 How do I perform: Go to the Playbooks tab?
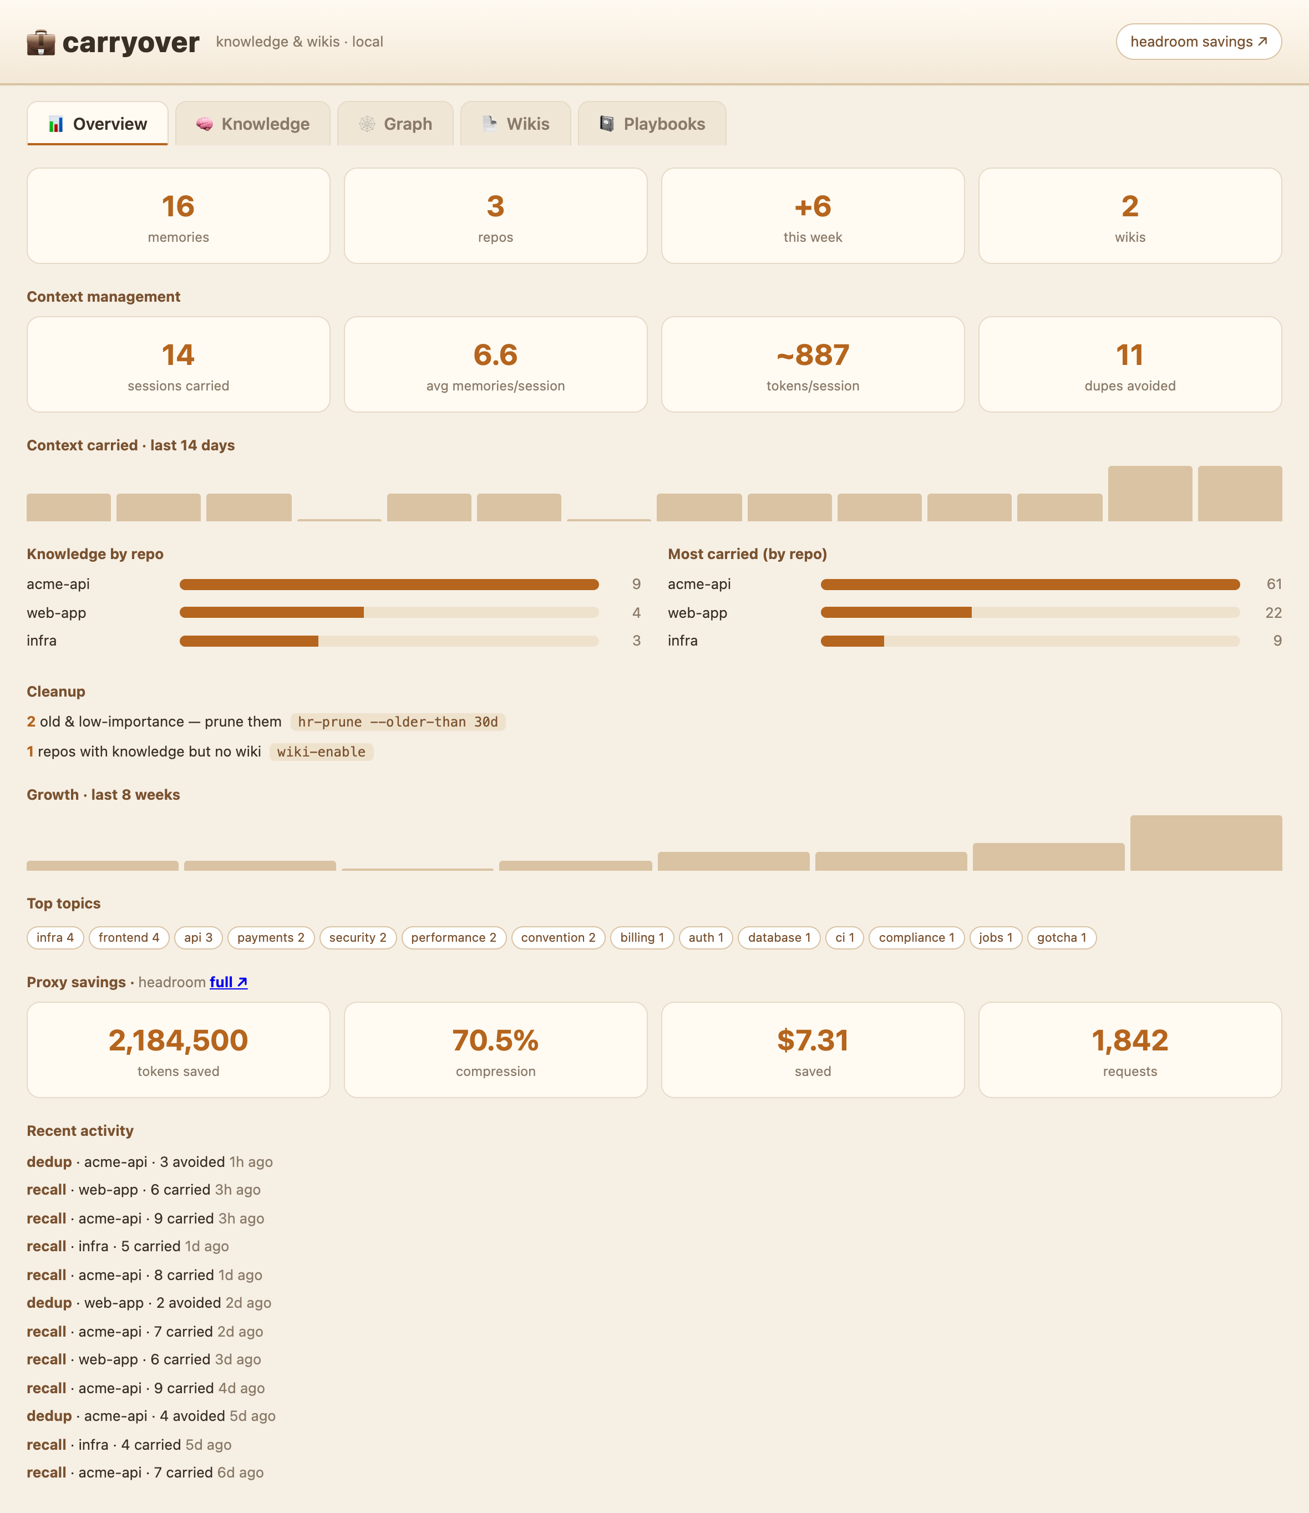pyautogui.click(x=652, y=124)
